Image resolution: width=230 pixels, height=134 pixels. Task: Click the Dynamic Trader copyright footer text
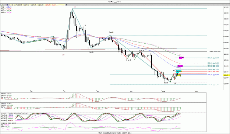[x=115, y=133]
